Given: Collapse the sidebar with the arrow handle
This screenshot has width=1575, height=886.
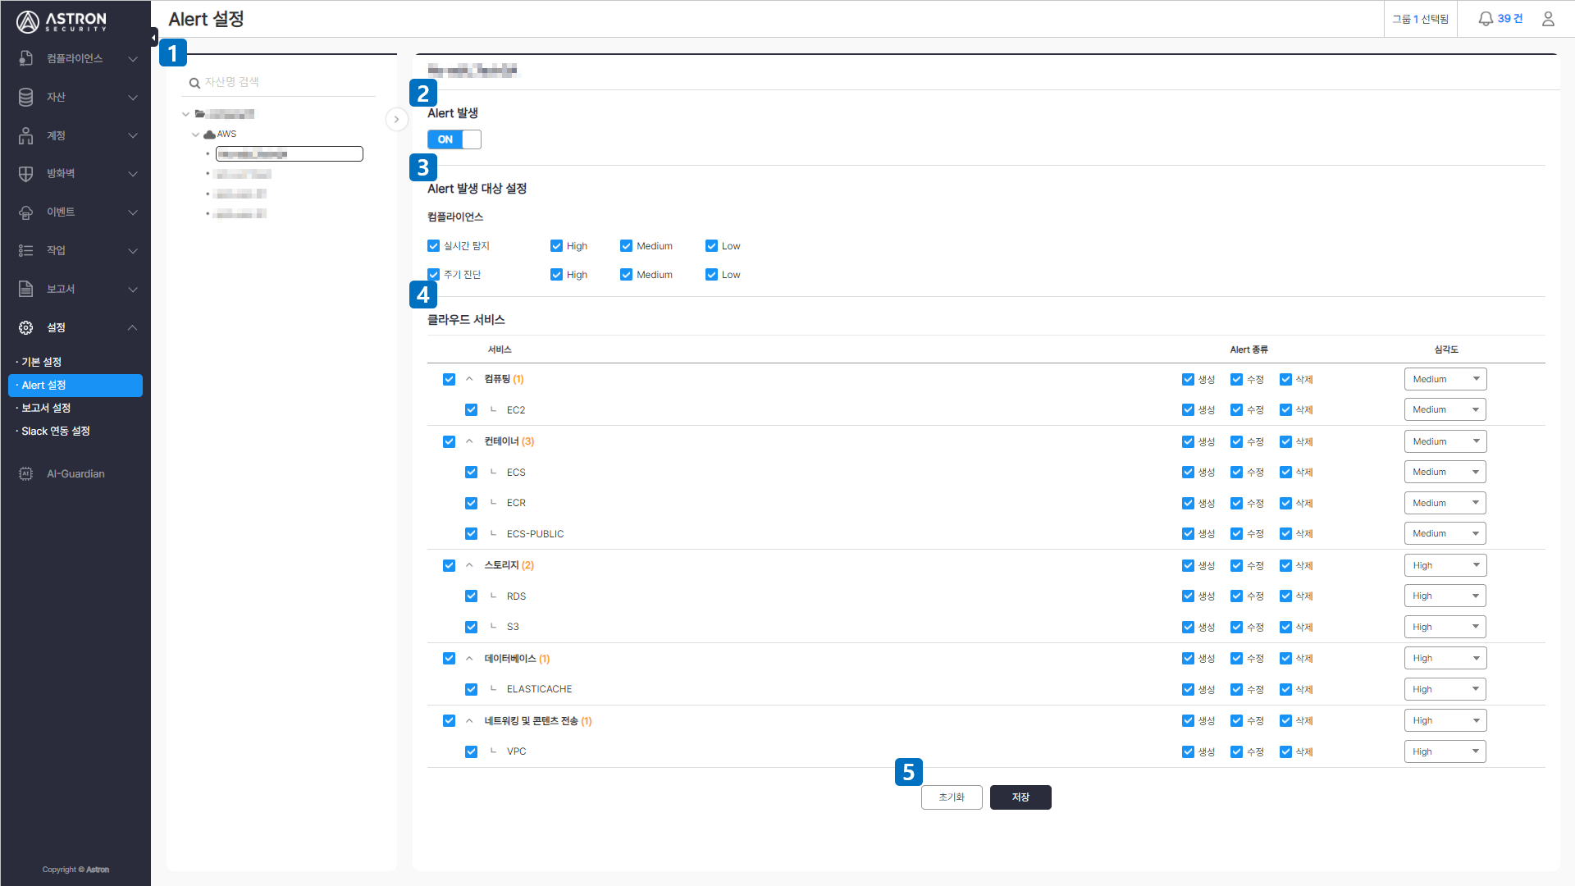Looking at the screenshot, I should [x=154, y=37].
